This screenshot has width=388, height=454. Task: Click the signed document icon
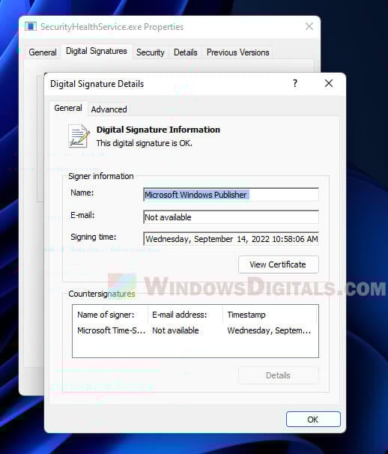79,136
